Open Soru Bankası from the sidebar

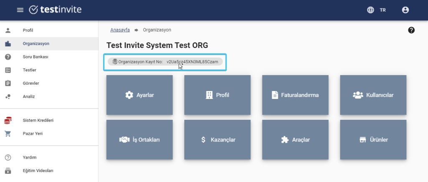click(x=49, y=57)
